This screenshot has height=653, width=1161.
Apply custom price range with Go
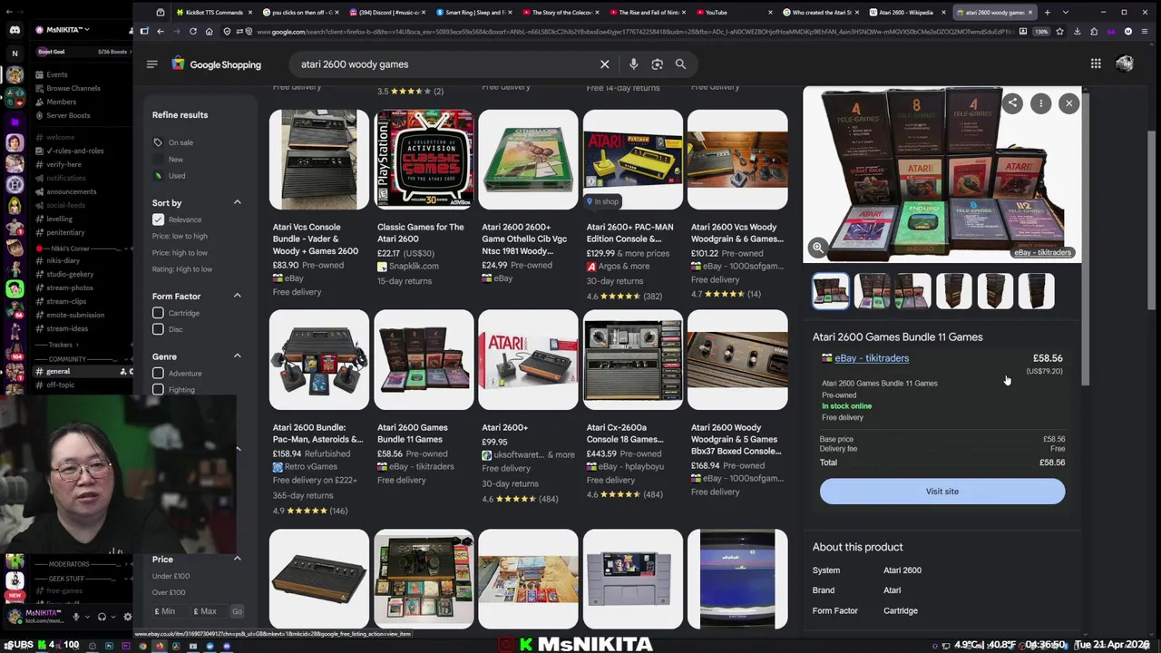(237, 611)
